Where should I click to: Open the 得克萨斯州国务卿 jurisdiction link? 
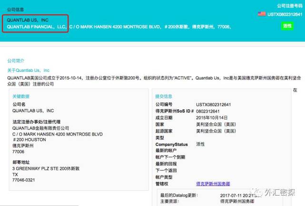pos(213,184)
